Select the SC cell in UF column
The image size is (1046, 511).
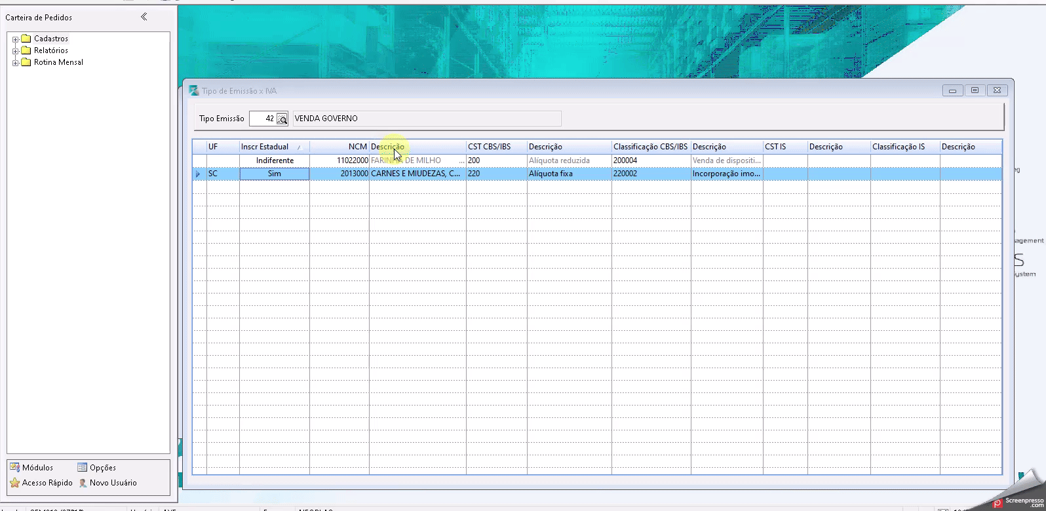pos(223,174)
